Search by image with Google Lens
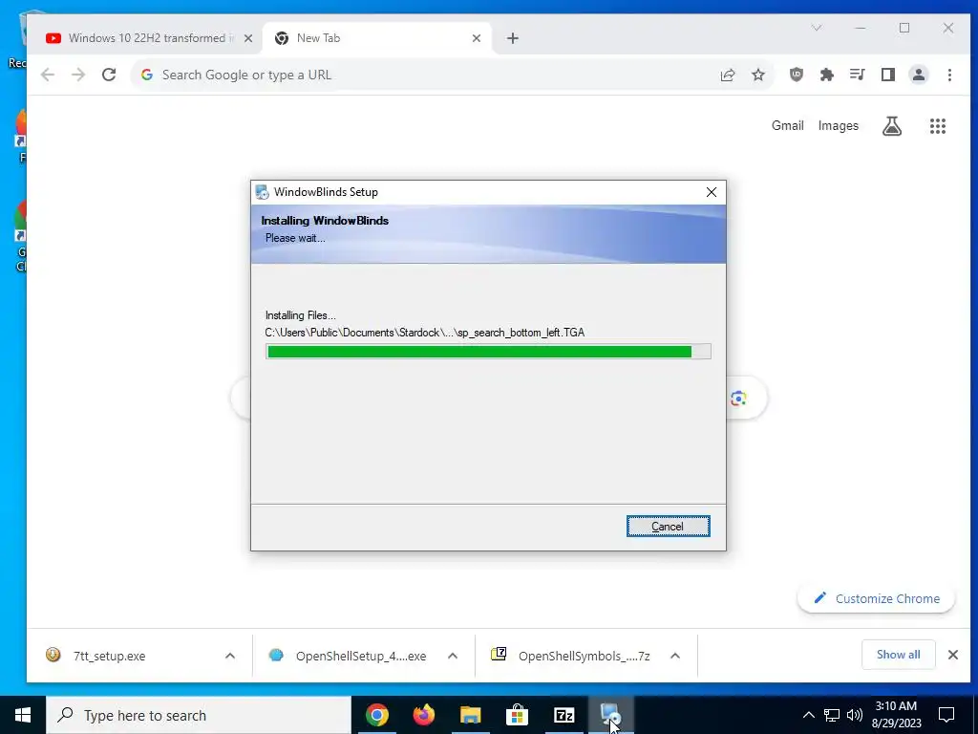978x734 pixels. [x=738, y=399]
